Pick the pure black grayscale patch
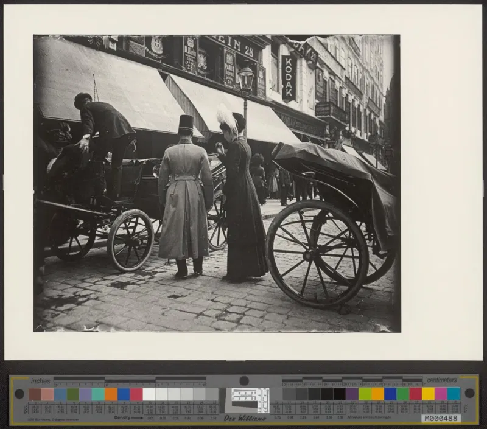 [339, 394]
